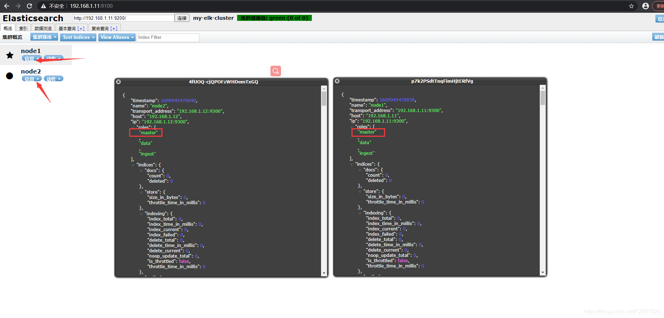Click the down arrow of the node1 panel scrollbar
Screen dimensions: 664x318
[543, 272]
